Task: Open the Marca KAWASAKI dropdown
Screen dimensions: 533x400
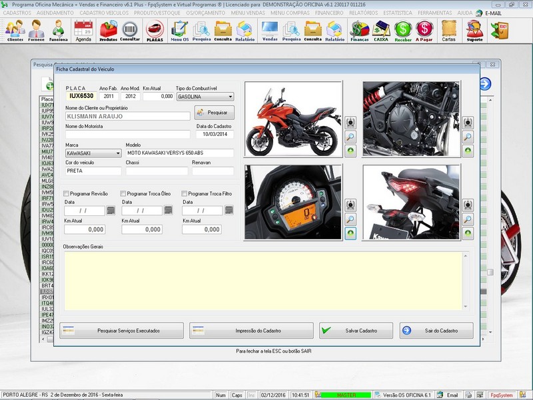Action: pos(117,153)
